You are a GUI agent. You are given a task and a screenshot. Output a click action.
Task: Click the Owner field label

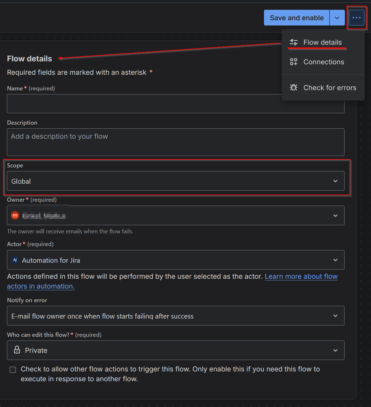point(15,200)
